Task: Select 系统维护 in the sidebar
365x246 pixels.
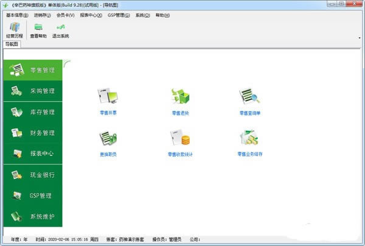Action: (33, 216)
